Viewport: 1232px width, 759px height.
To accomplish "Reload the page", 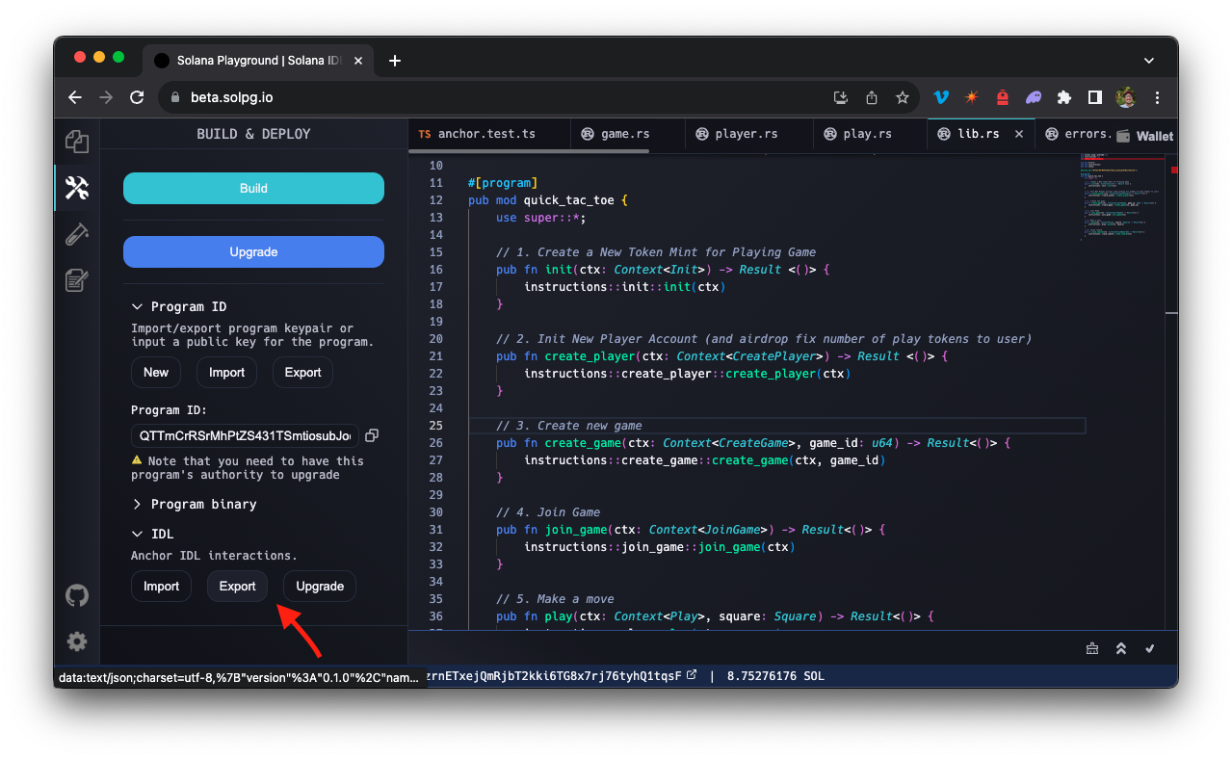I will coord(137,97).
